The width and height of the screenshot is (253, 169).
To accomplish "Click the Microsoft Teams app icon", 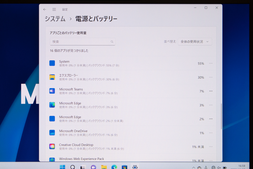I will 52,91.
